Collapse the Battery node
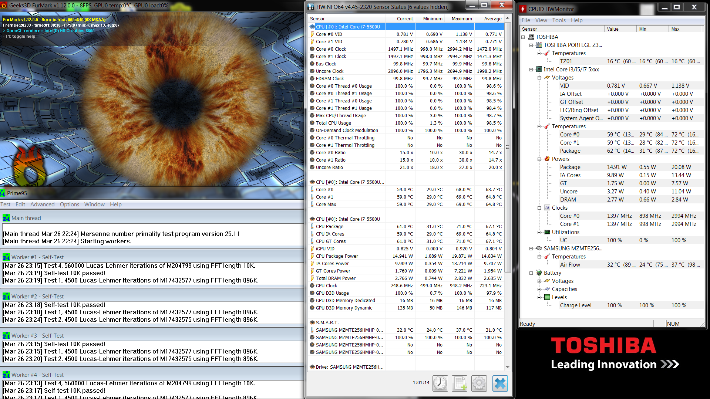This screenshot has width=710, height=399. 531,273
